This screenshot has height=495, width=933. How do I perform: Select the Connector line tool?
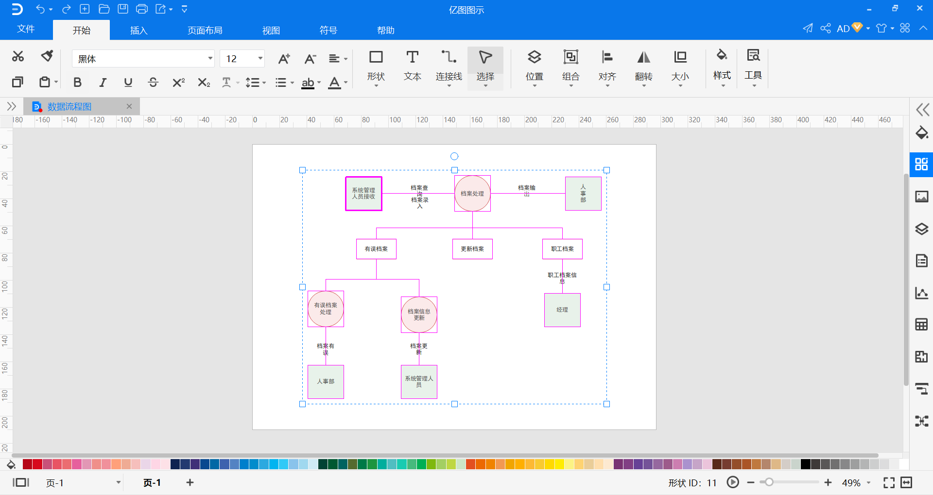449,67
